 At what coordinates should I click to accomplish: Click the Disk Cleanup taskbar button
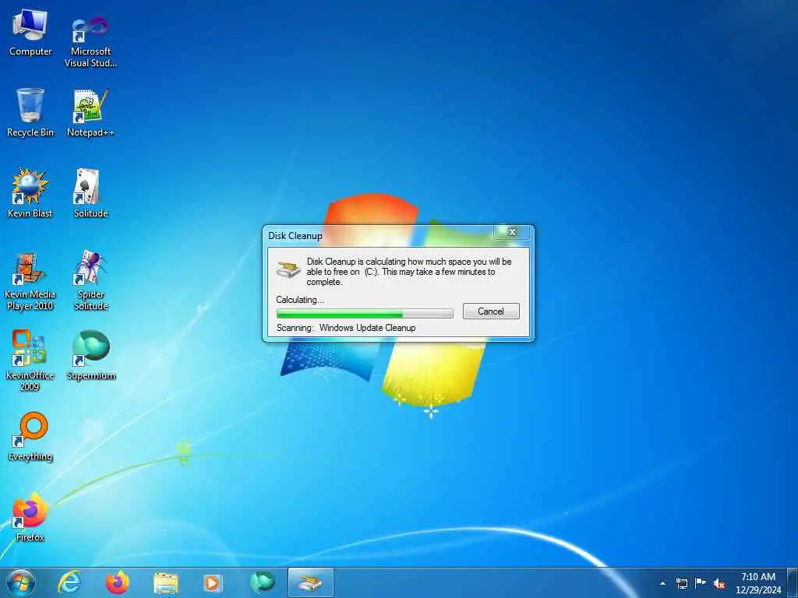point(310,582)
